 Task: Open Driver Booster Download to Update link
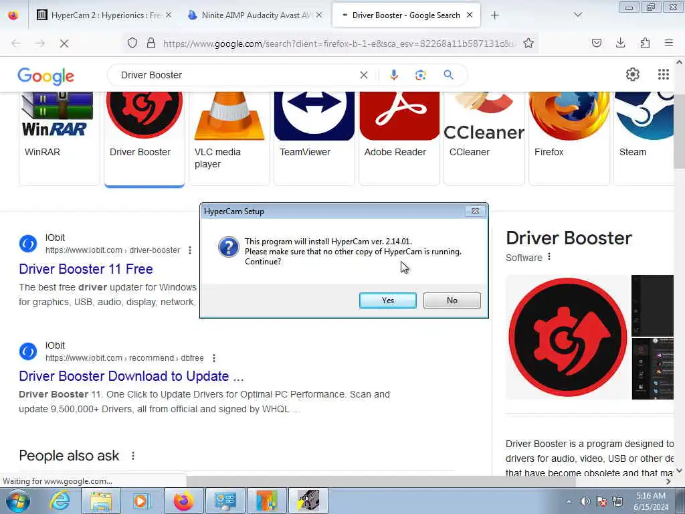pyautogui.click(x=131, y=376)
